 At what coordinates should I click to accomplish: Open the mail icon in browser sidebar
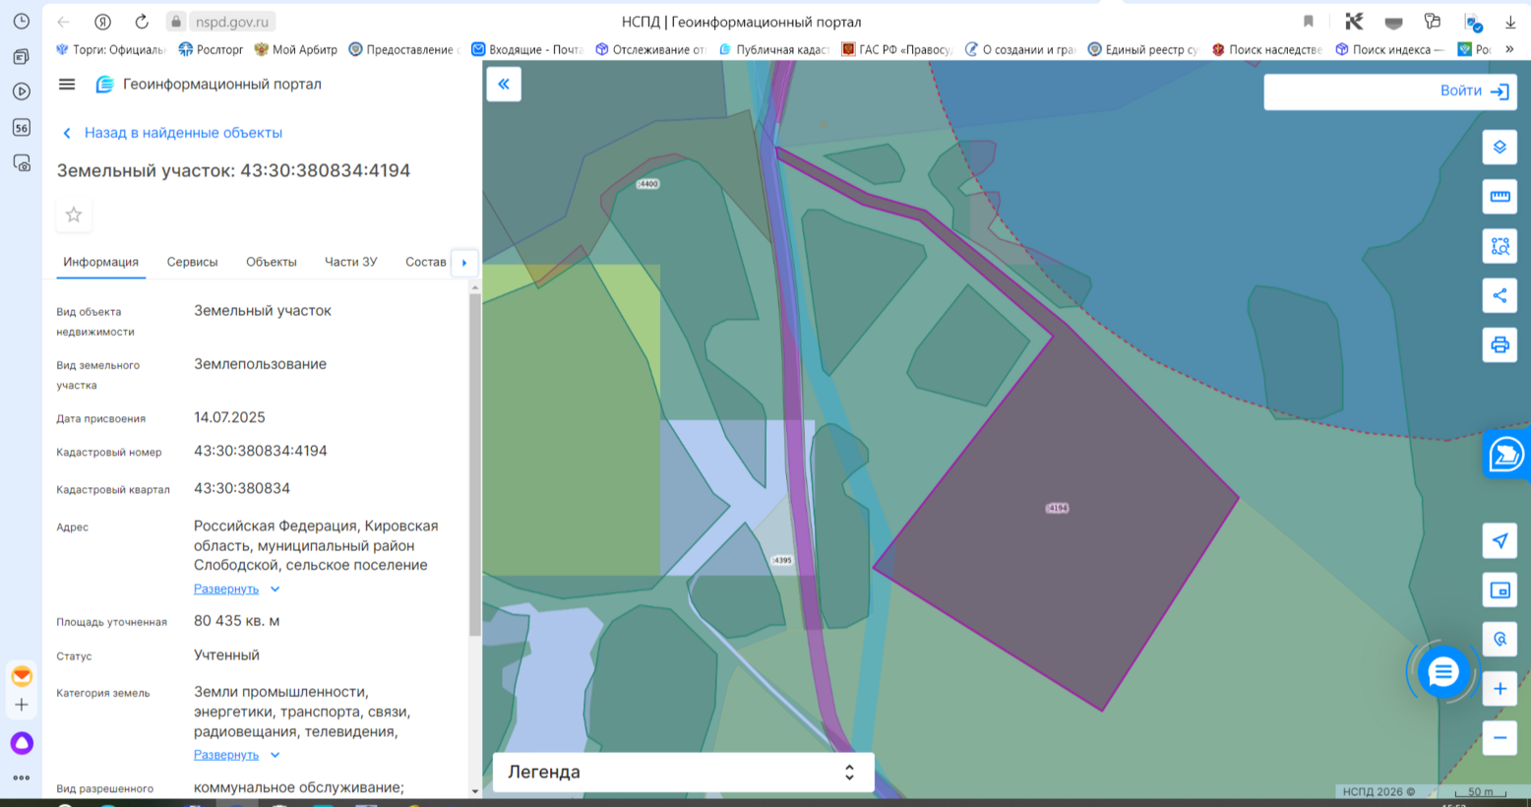[22, 676]
